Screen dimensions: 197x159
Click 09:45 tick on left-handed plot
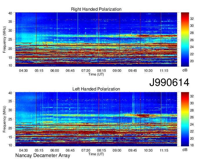(133, 150)
